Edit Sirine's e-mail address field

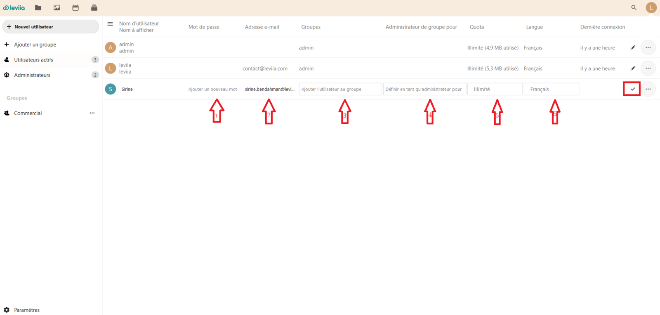click(269, 89)
